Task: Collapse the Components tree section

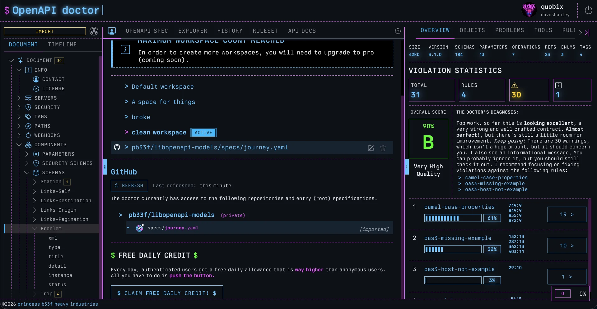Action: pyautogui.click(x=19, y=145)
